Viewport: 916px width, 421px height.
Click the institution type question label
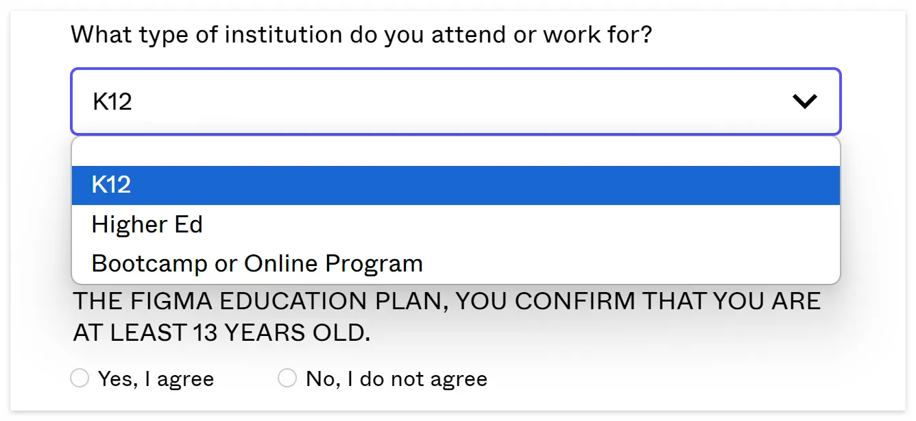tap(361, 34)
